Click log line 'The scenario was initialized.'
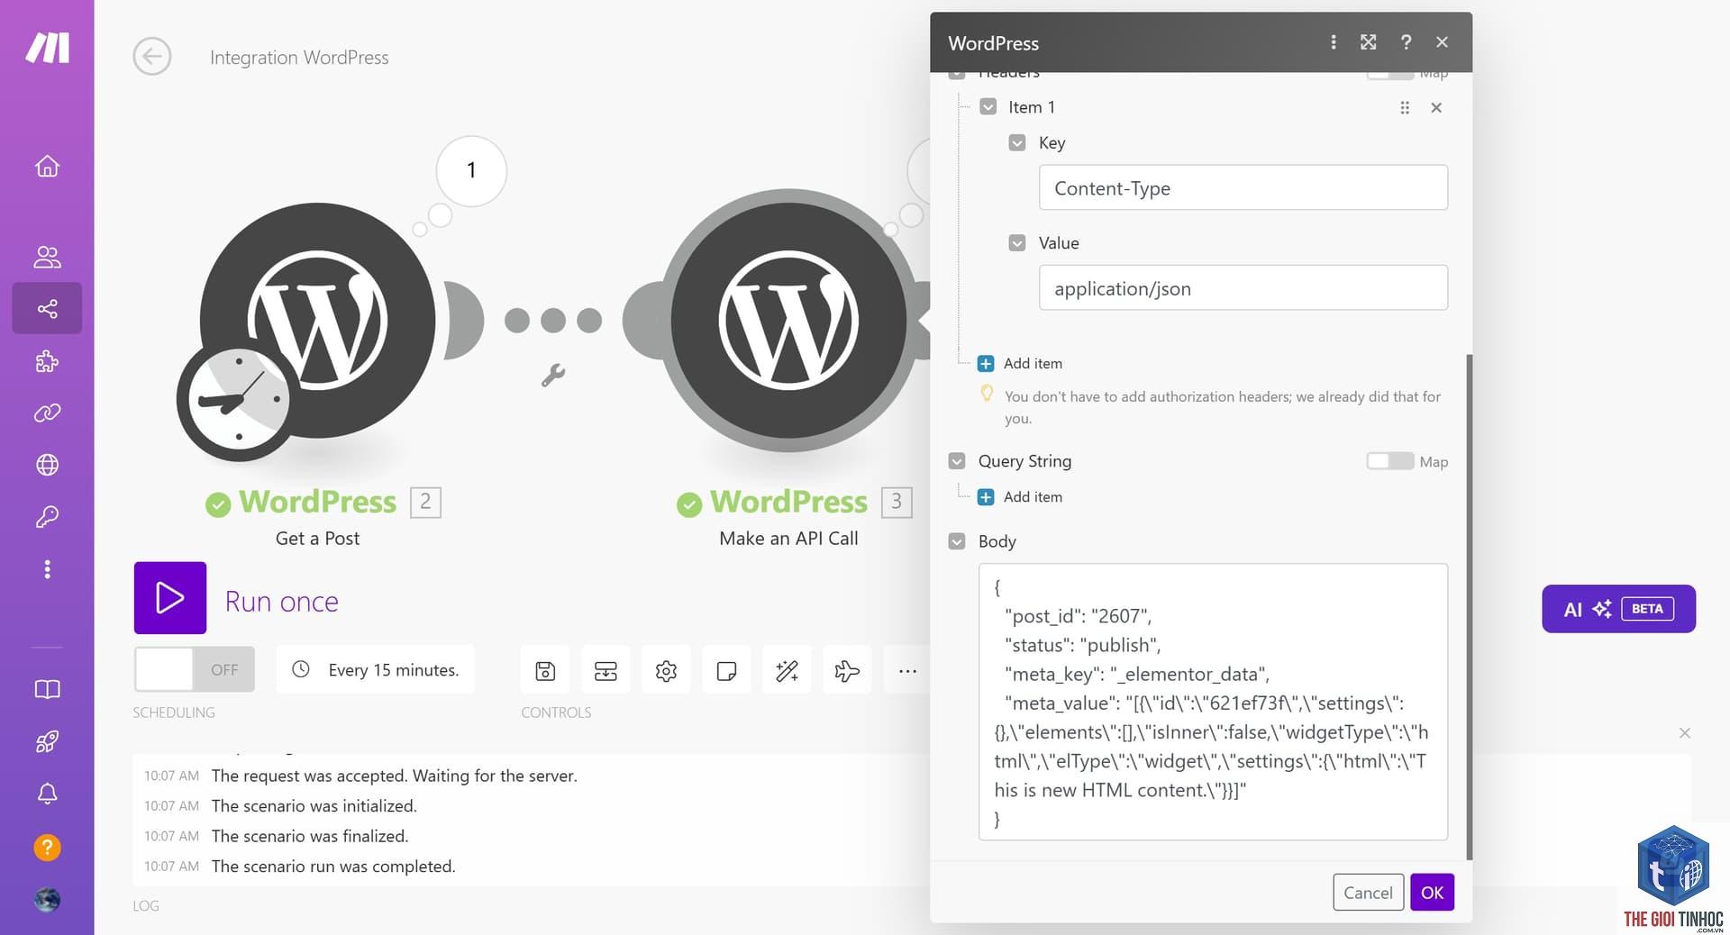Screen dimensions: 1730x935 coord(314,805)
